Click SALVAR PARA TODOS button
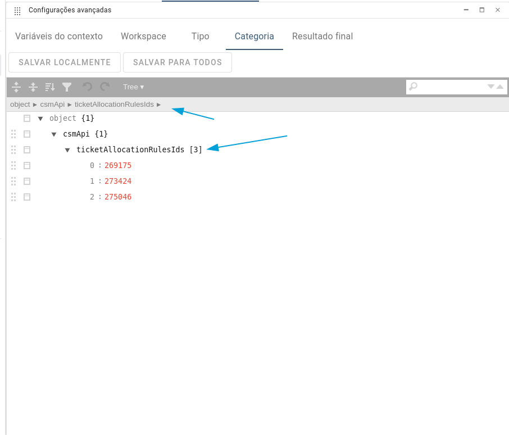 pyautogui.click(x=178, y=62)
